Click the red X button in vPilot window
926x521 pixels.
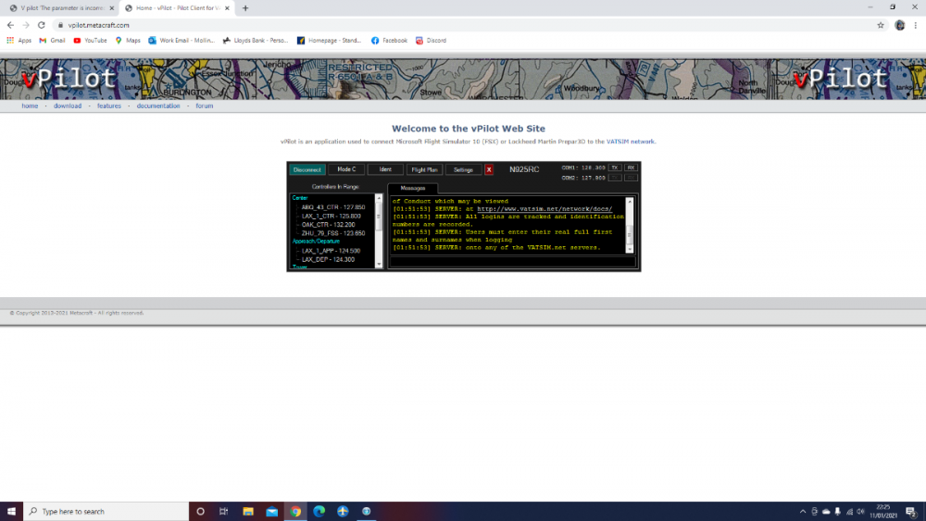pos(489,169)
